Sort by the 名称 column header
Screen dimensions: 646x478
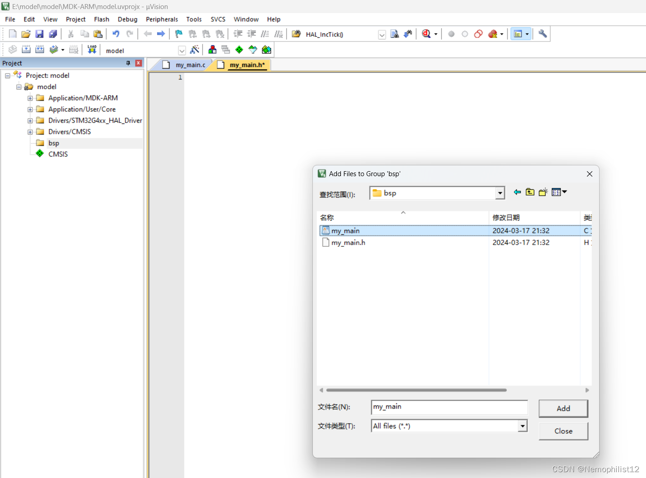(403, 218)
